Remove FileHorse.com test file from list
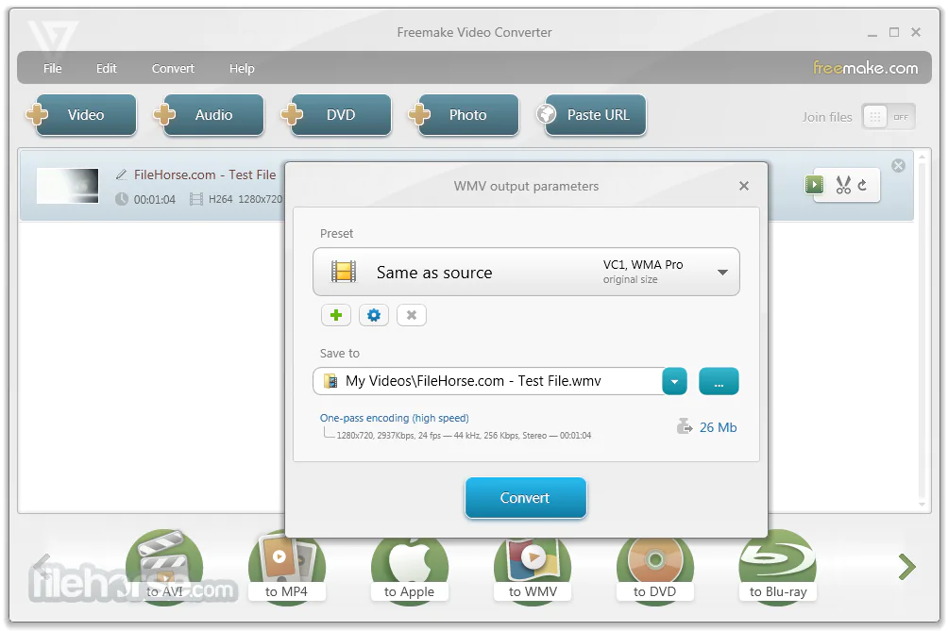This screenshot has height=631, width=948. tap(898, 165)
